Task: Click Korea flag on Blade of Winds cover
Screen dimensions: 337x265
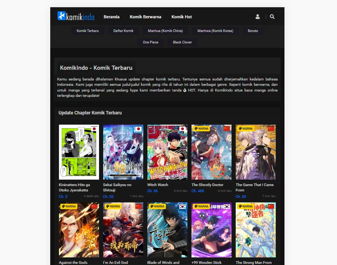Action: click(182, 206)
